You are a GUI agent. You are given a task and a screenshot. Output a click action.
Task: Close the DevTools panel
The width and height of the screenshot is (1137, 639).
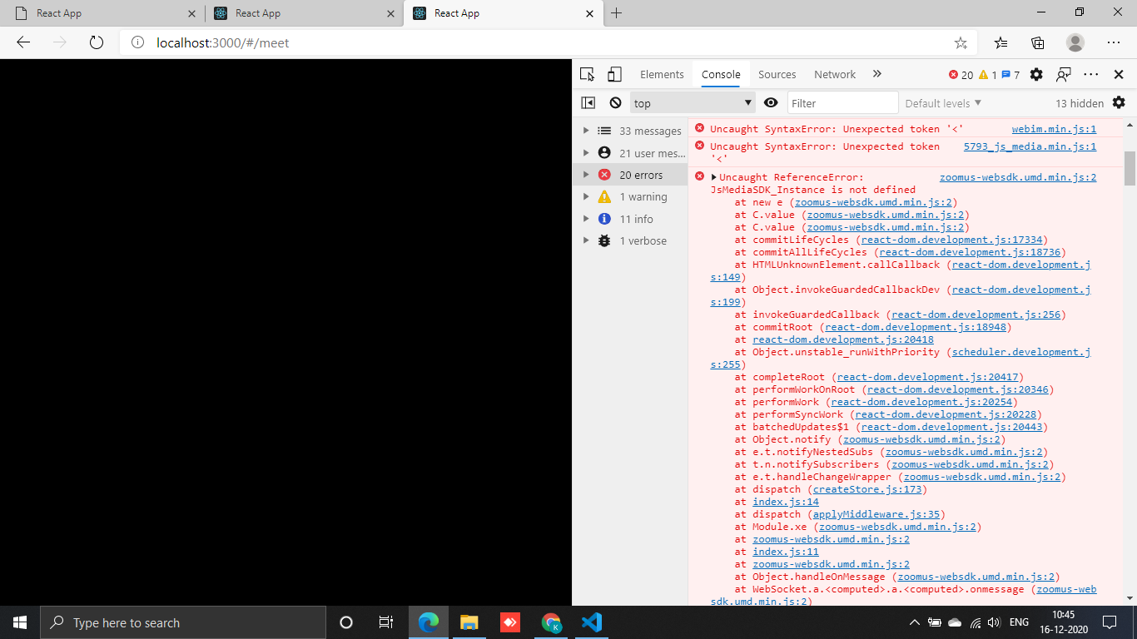pyautogui.click(x=1119, y=74)
